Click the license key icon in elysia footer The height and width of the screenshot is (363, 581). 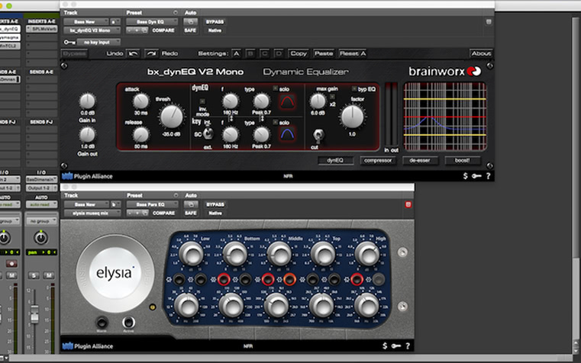pyautogui.click(x=395, y=346)
